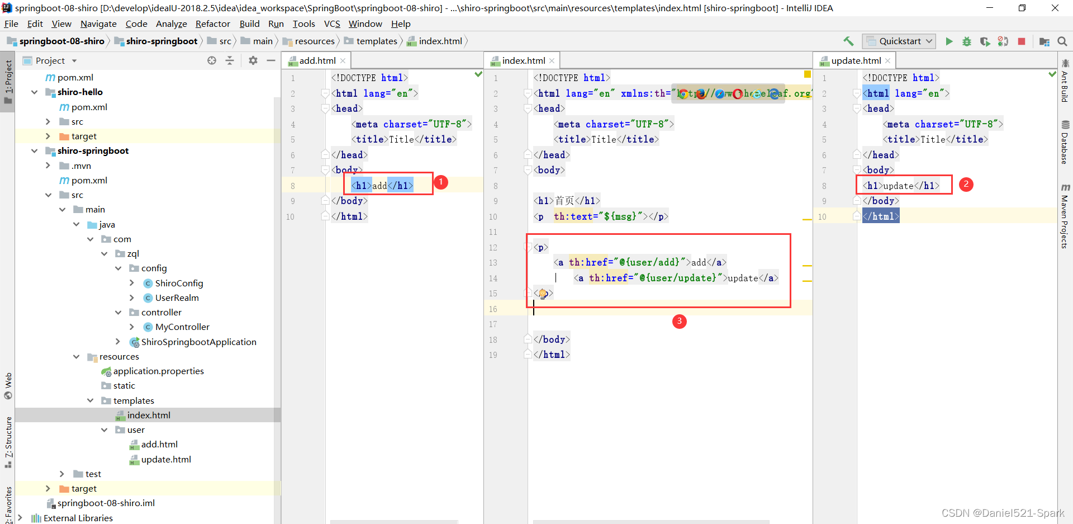Click the intention lightbulb on line 15
The image size is (1073, 524).
(x=543, y=293)
